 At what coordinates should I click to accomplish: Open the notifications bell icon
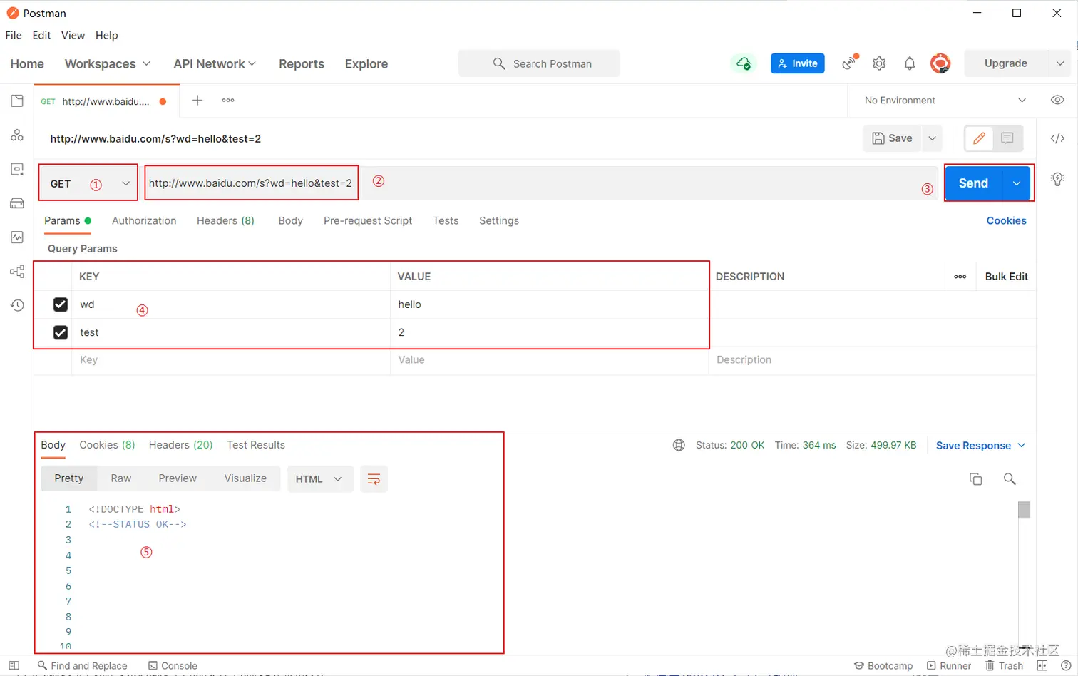coord(910,63)
